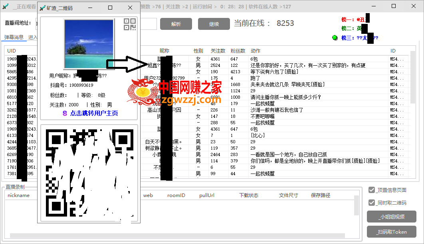This screenshot has width=424, height=244.
Task: Close the 矿渣_二维码 popup window
Action: [x=130, y=8]
